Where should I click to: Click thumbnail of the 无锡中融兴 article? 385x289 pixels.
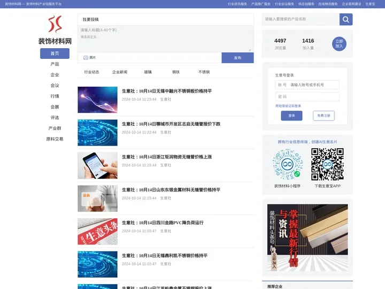click(97, 100)
